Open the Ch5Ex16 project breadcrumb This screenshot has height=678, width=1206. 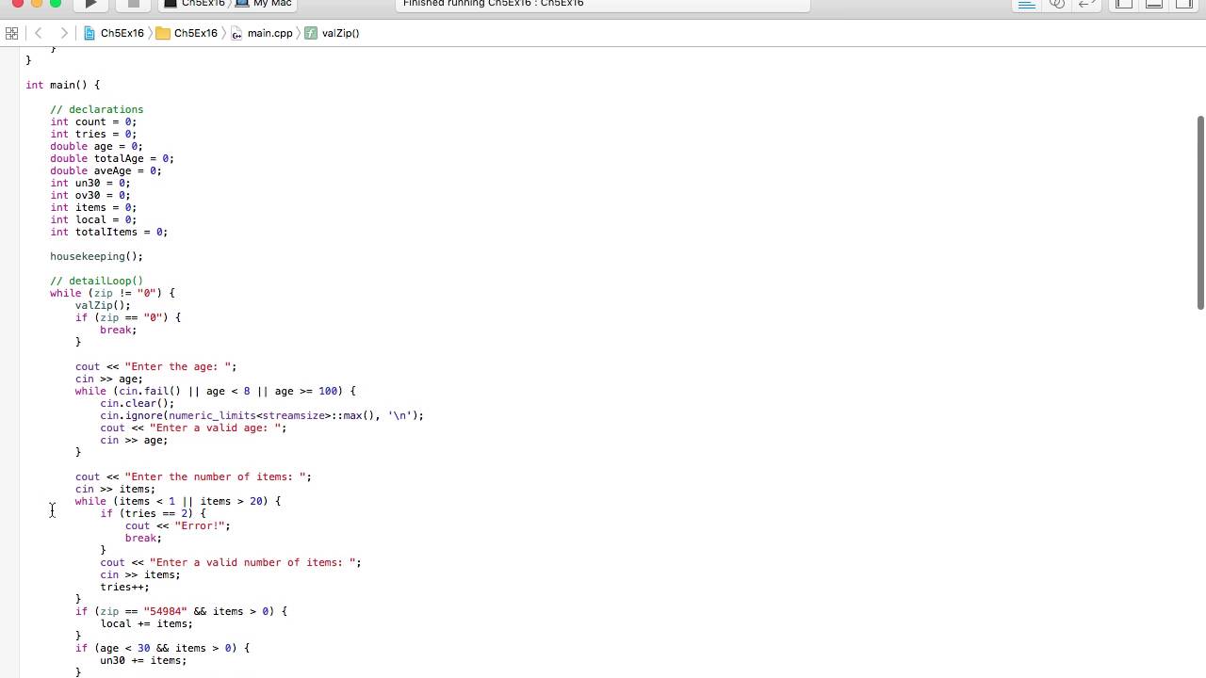pyautogui.click(x=114, y=33)
